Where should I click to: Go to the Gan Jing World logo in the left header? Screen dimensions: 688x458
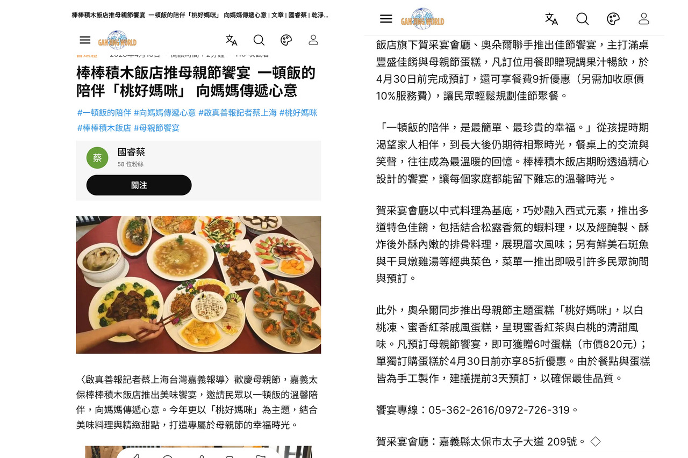pos(117,40)
